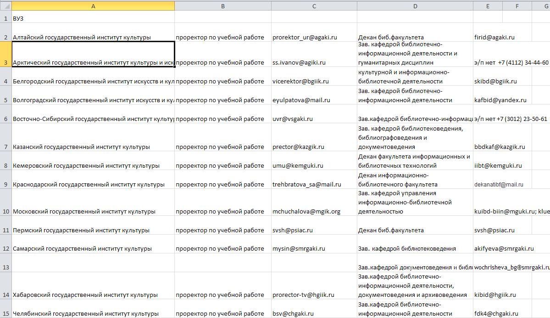This screenshot has height=318, width=550.
Task: Click cell Восточно-Сибирский государственный институт
Action: pos(93,114)
